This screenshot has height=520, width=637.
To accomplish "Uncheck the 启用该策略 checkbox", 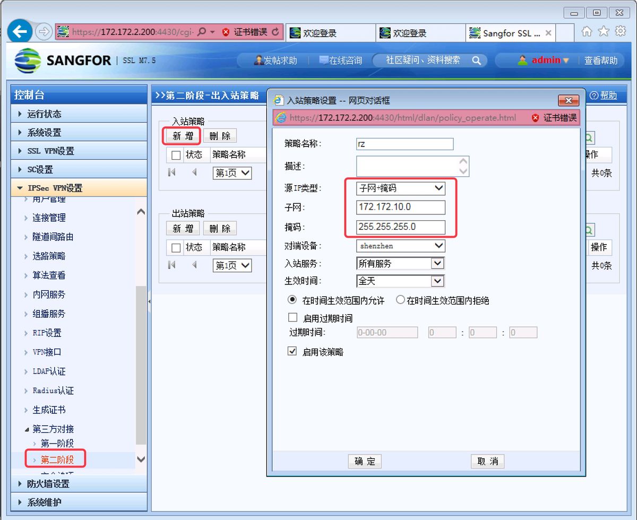I will tap(292, 351).
